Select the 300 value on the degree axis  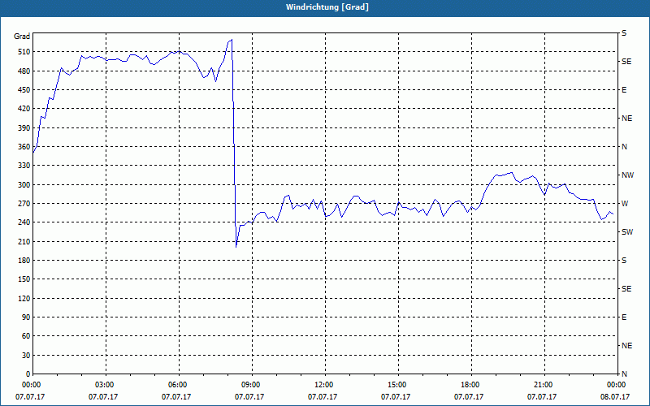pos(24,185)
